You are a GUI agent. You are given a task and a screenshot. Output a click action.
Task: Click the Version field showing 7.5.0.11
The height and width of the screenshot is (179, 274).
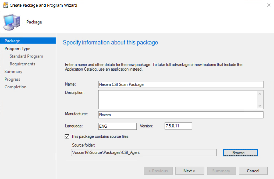point(178,126)
